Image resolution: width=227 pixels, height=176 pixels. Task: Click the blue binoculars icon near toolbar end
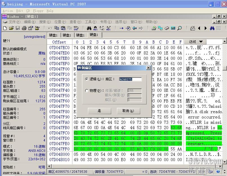click(212, 28)
